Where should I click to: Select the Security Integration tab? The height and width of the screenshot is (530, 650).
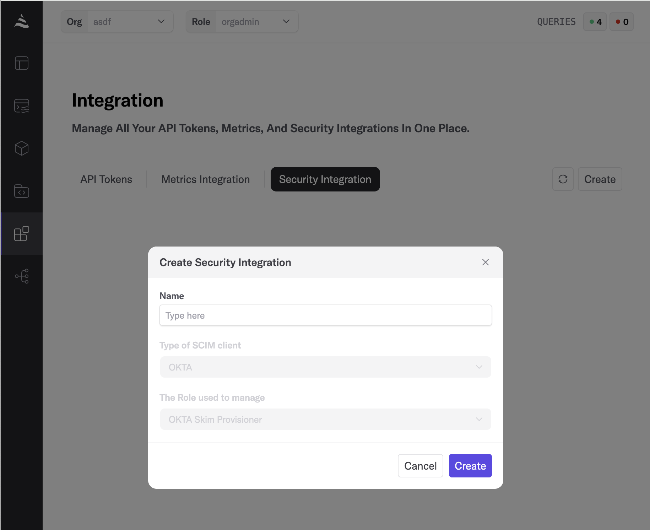325,179
